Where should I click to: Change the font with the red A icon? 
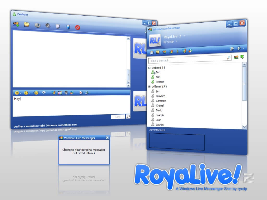pyautogui.click(x=81, y=93)
